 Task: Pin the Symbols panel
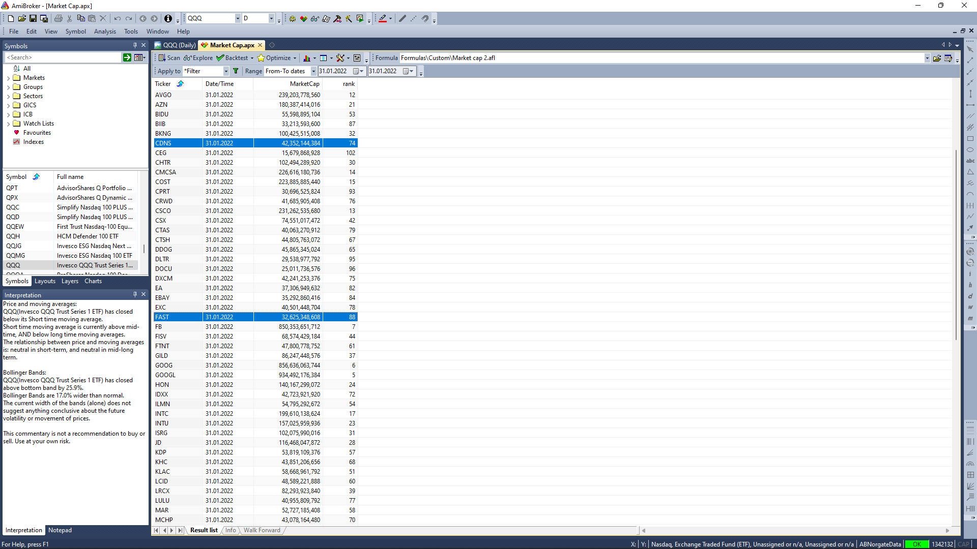click(135, 45)
